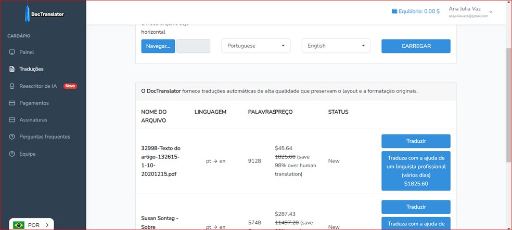Click the Painel monitor icon
512x230 pixels.
tap(12, 52)
